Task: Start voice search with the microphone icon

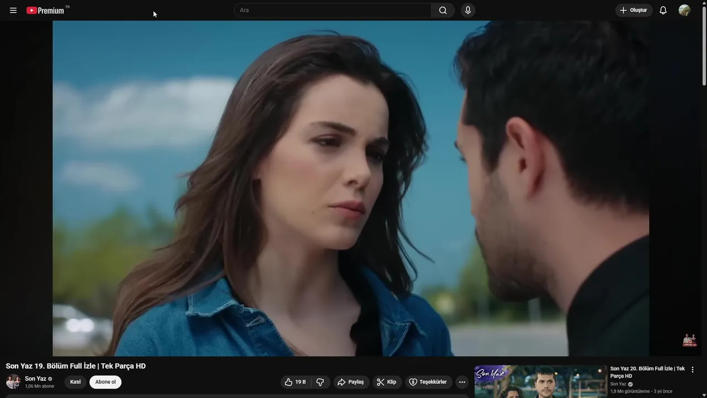Action: (468, 11)
